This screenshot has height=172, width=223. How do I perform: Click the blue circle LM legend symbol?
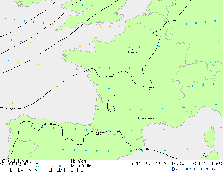click(20, 166)
